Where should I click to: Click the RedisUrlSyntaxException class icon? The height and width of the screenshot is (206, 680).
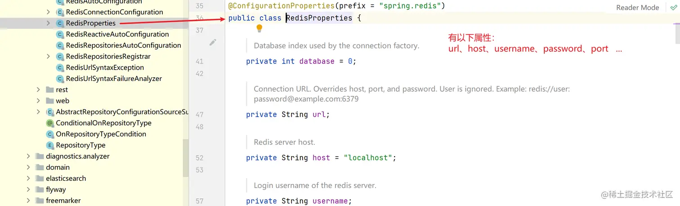coord(59,67)
